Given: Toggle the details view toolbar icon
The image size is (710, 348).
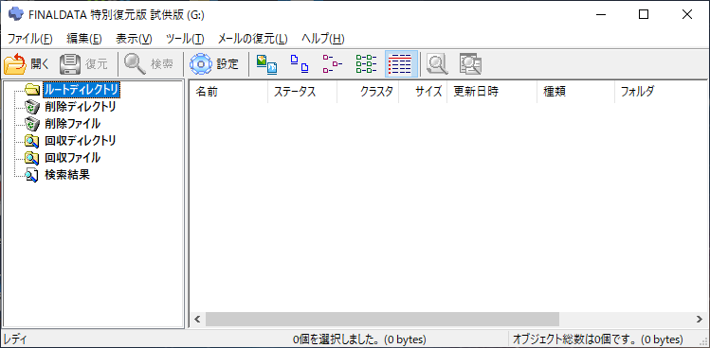Looking at the screenshot, I should pos(401,64).
